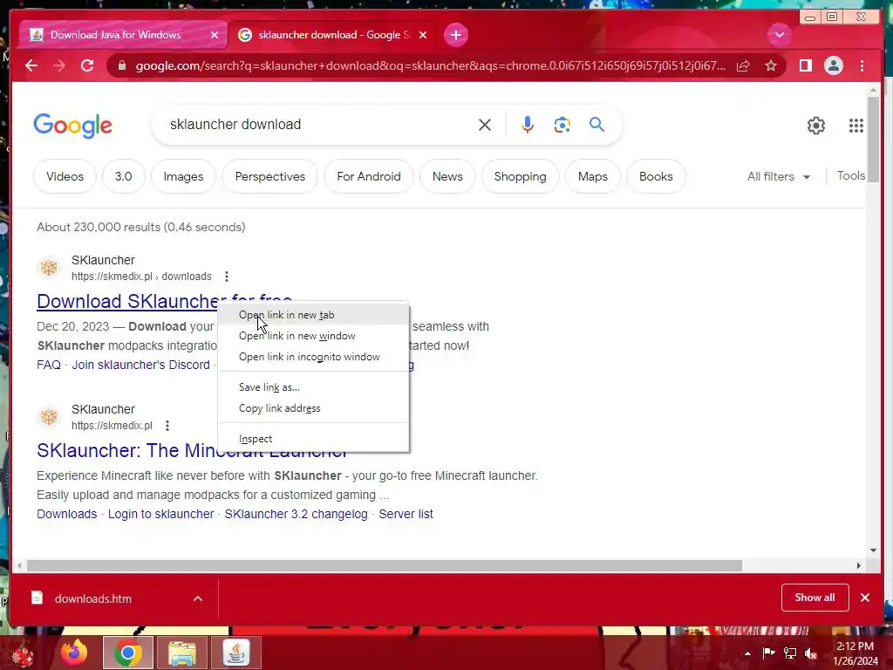Start voice search with microphone icon
The image size is (893, 670).
coord(528,125)
